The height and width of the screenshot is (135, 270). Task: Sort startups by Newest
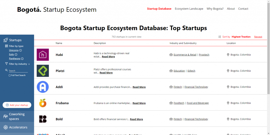pyautogui.click(x=258, y=37)
